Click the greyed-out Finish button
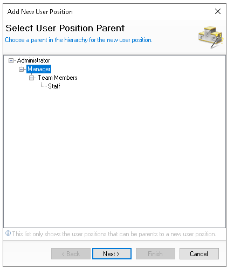The image size is (227, 268). (155, 253)
